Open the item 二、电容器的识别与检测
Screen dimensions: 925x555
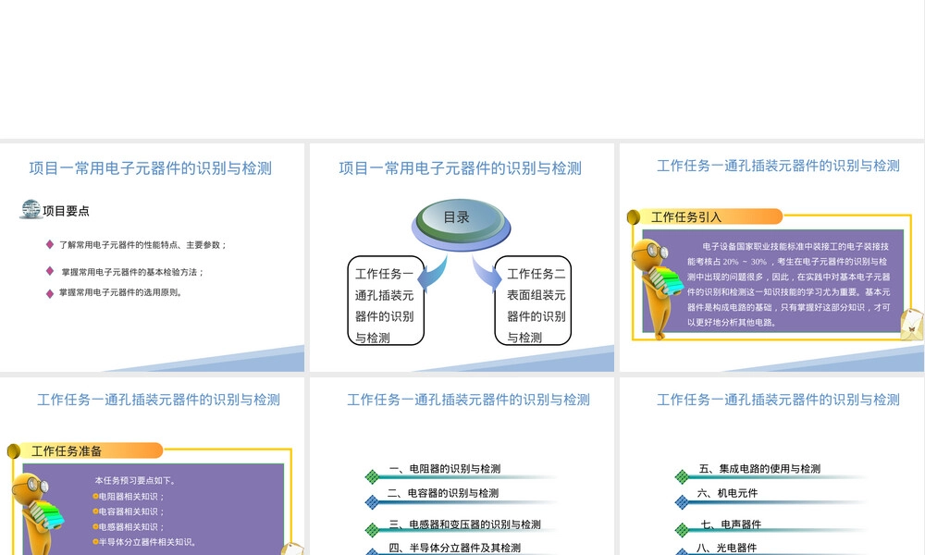pyautogui.click(x=443, y=492)
